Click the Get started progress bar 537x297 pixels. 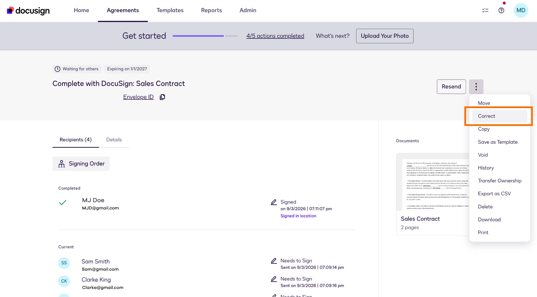(205, 36)
